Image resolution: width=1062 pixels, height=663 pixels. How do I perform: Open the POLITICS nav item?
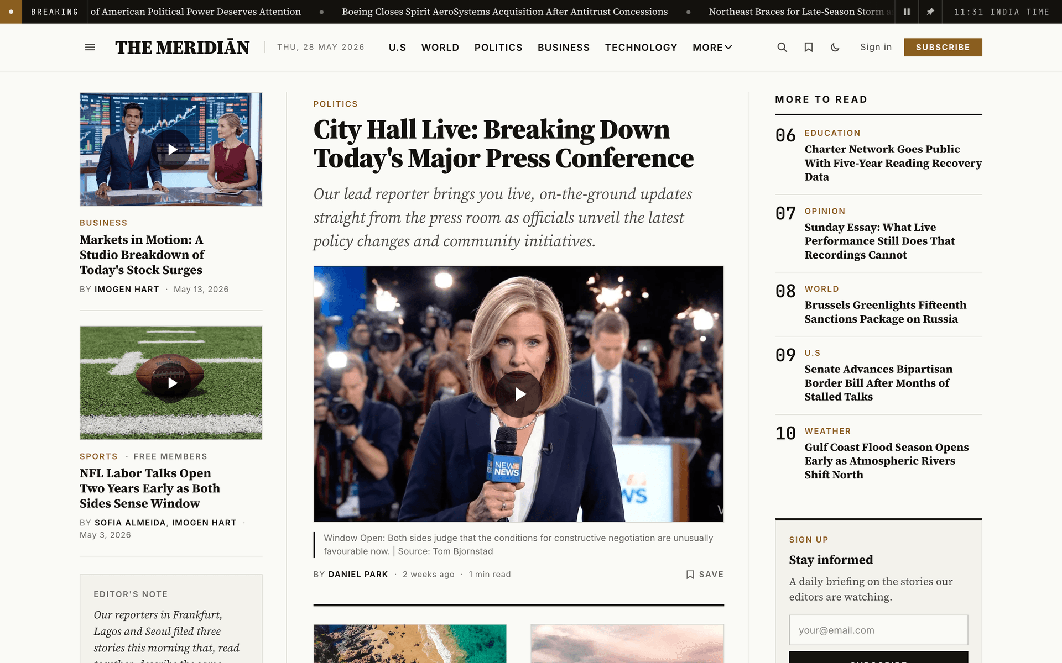[x=498, y=48]
